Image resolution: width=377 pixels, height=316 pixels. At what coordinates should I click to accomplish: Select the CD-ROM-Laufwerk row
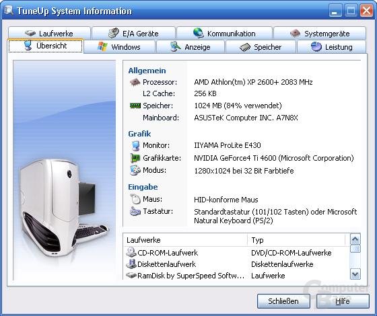pyautogui.click(x=236, y=253)
